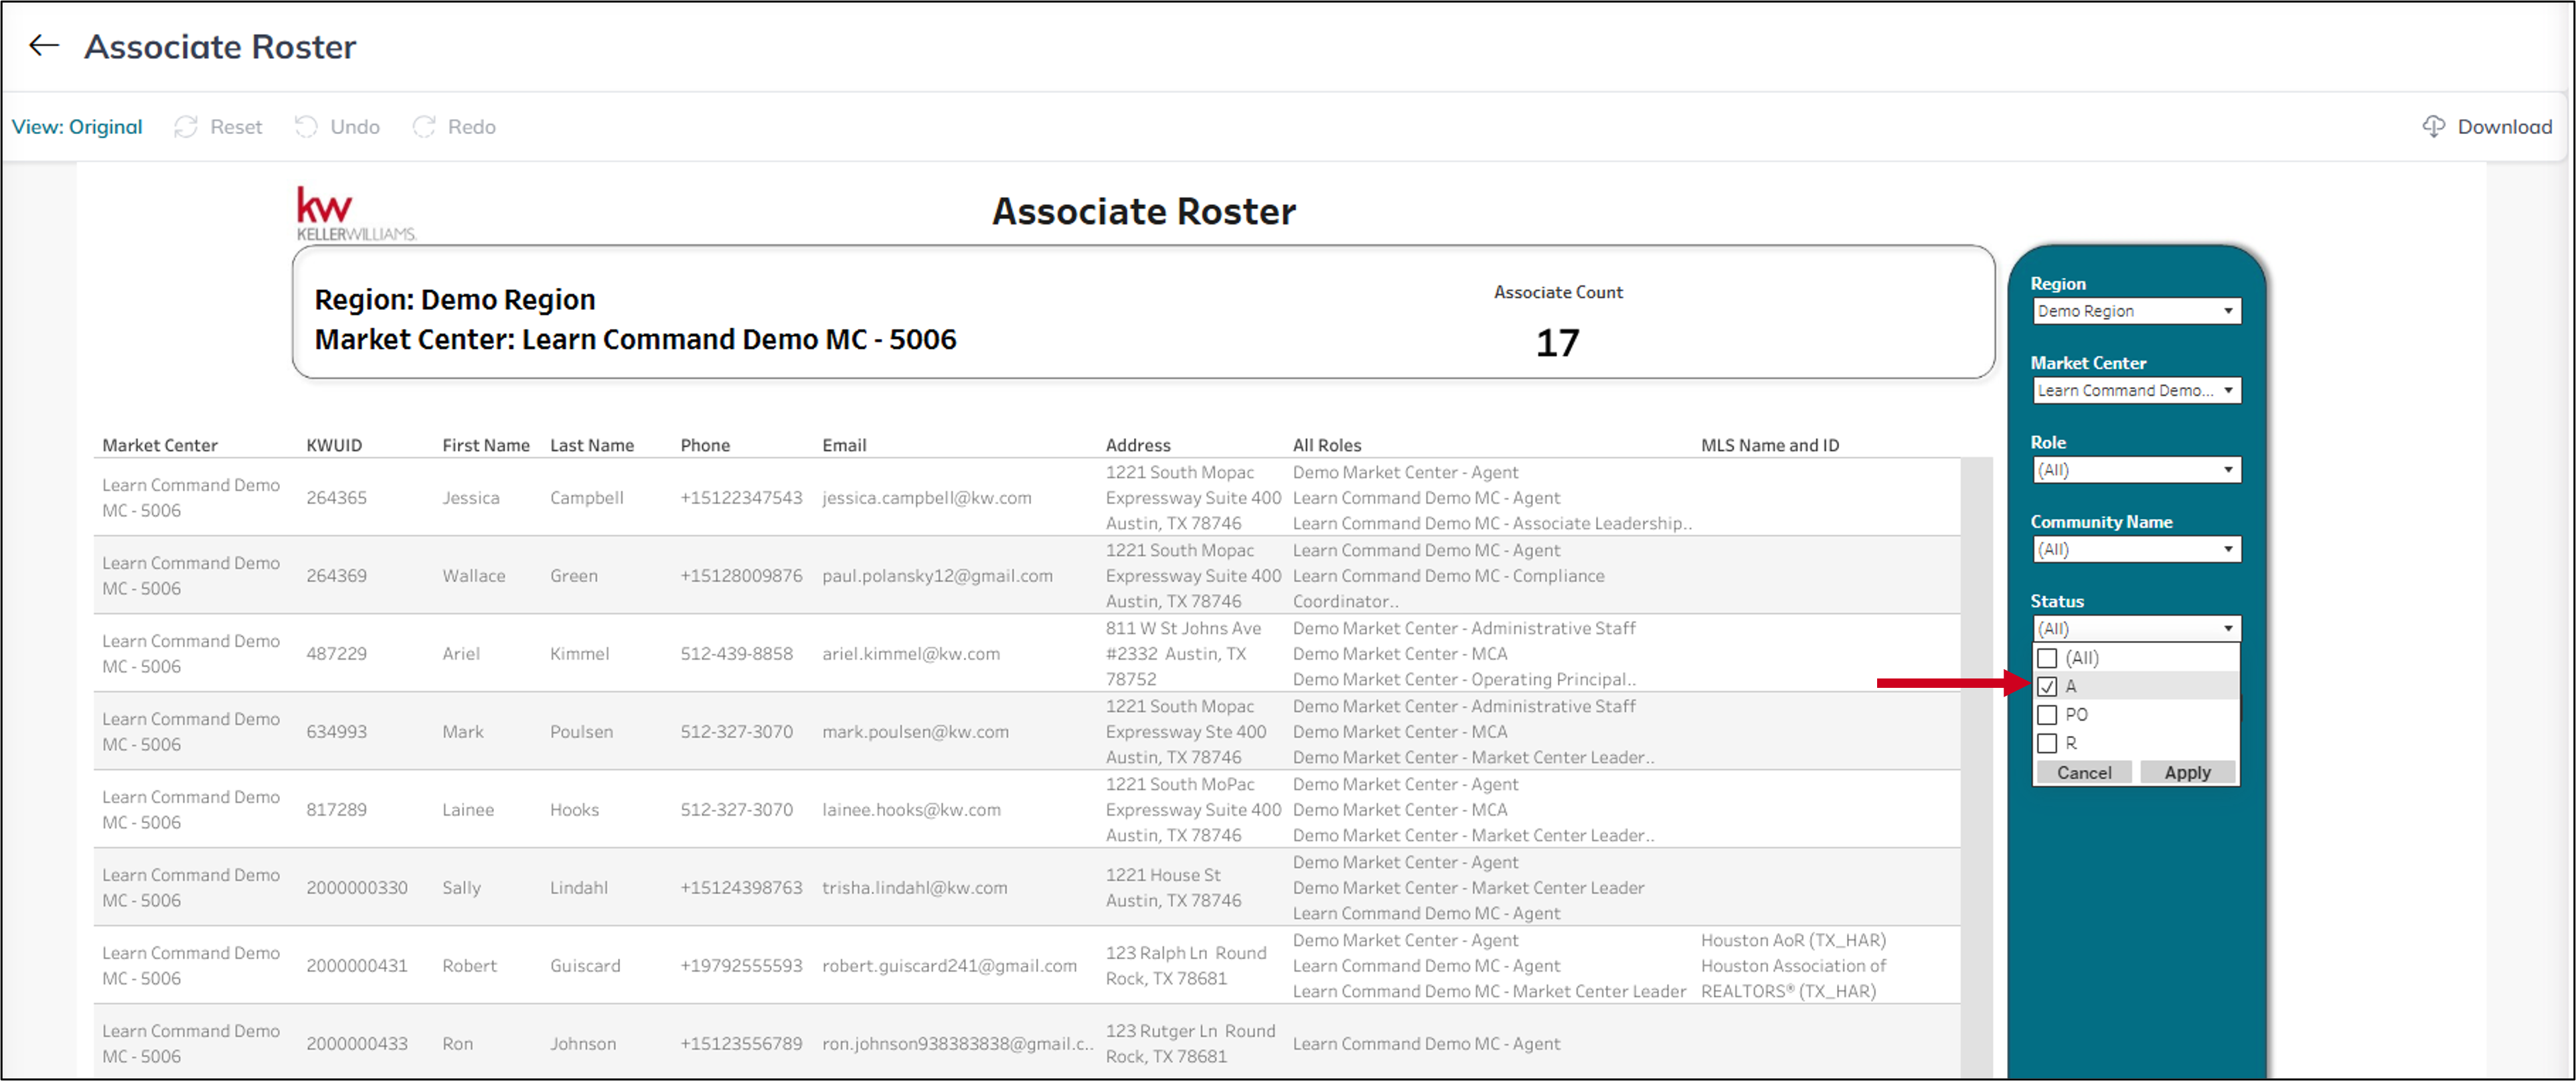Click the Address column header
The height and width of the screenshot is (1081, 2576).
click(x=1138, y=445)
